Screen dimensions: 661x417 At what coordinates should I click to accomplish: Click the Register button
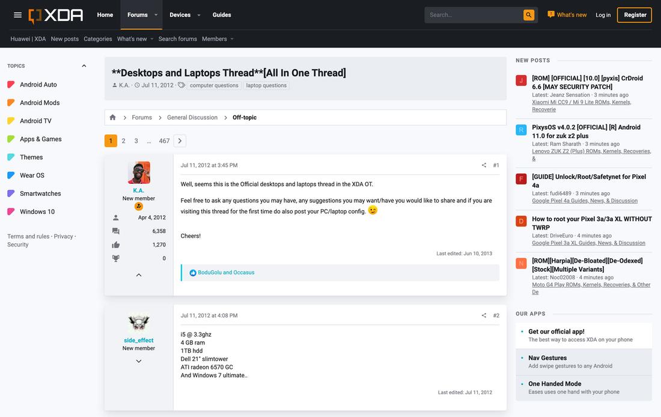pos(635,15)
